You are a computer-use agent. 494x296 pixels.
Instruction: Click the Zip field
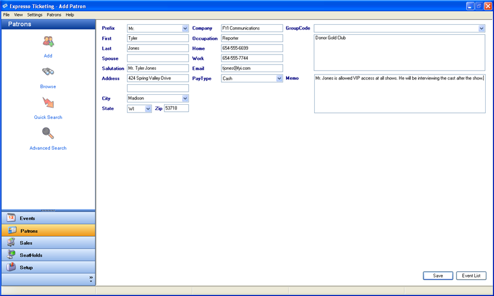pyautogui.click(x=176, y=108)
